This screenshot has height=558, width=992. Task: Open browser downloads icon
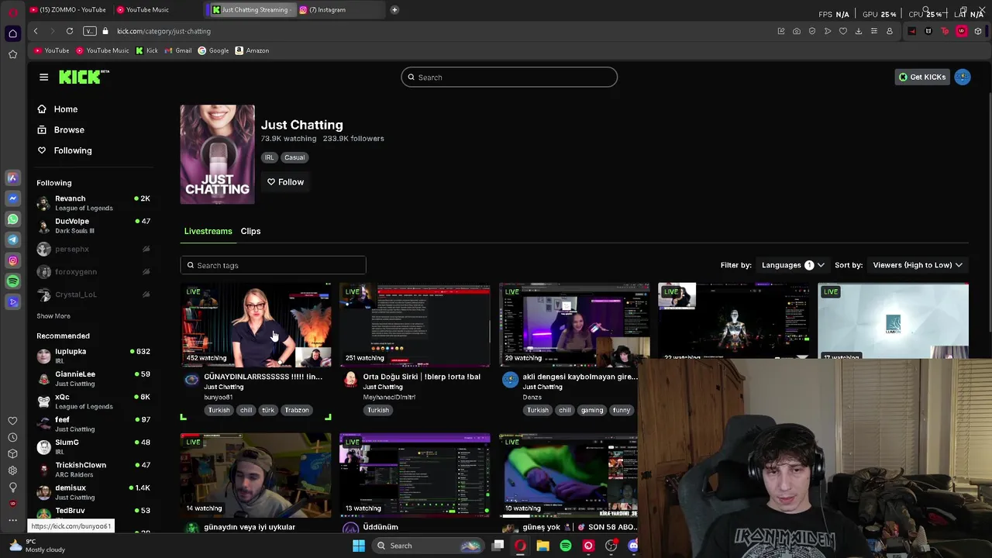859,31
